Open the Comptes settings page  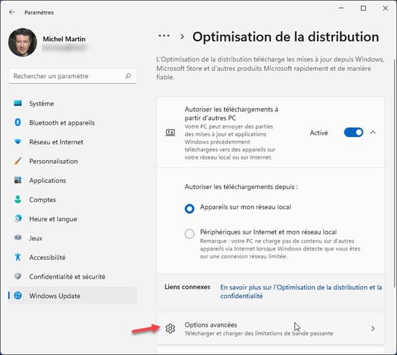42,200
